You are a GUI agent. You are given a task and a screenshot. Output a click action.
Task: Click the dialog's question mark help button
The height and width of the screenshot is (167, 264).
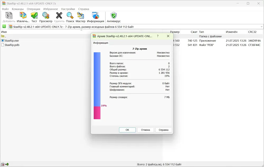click(158, 36)
